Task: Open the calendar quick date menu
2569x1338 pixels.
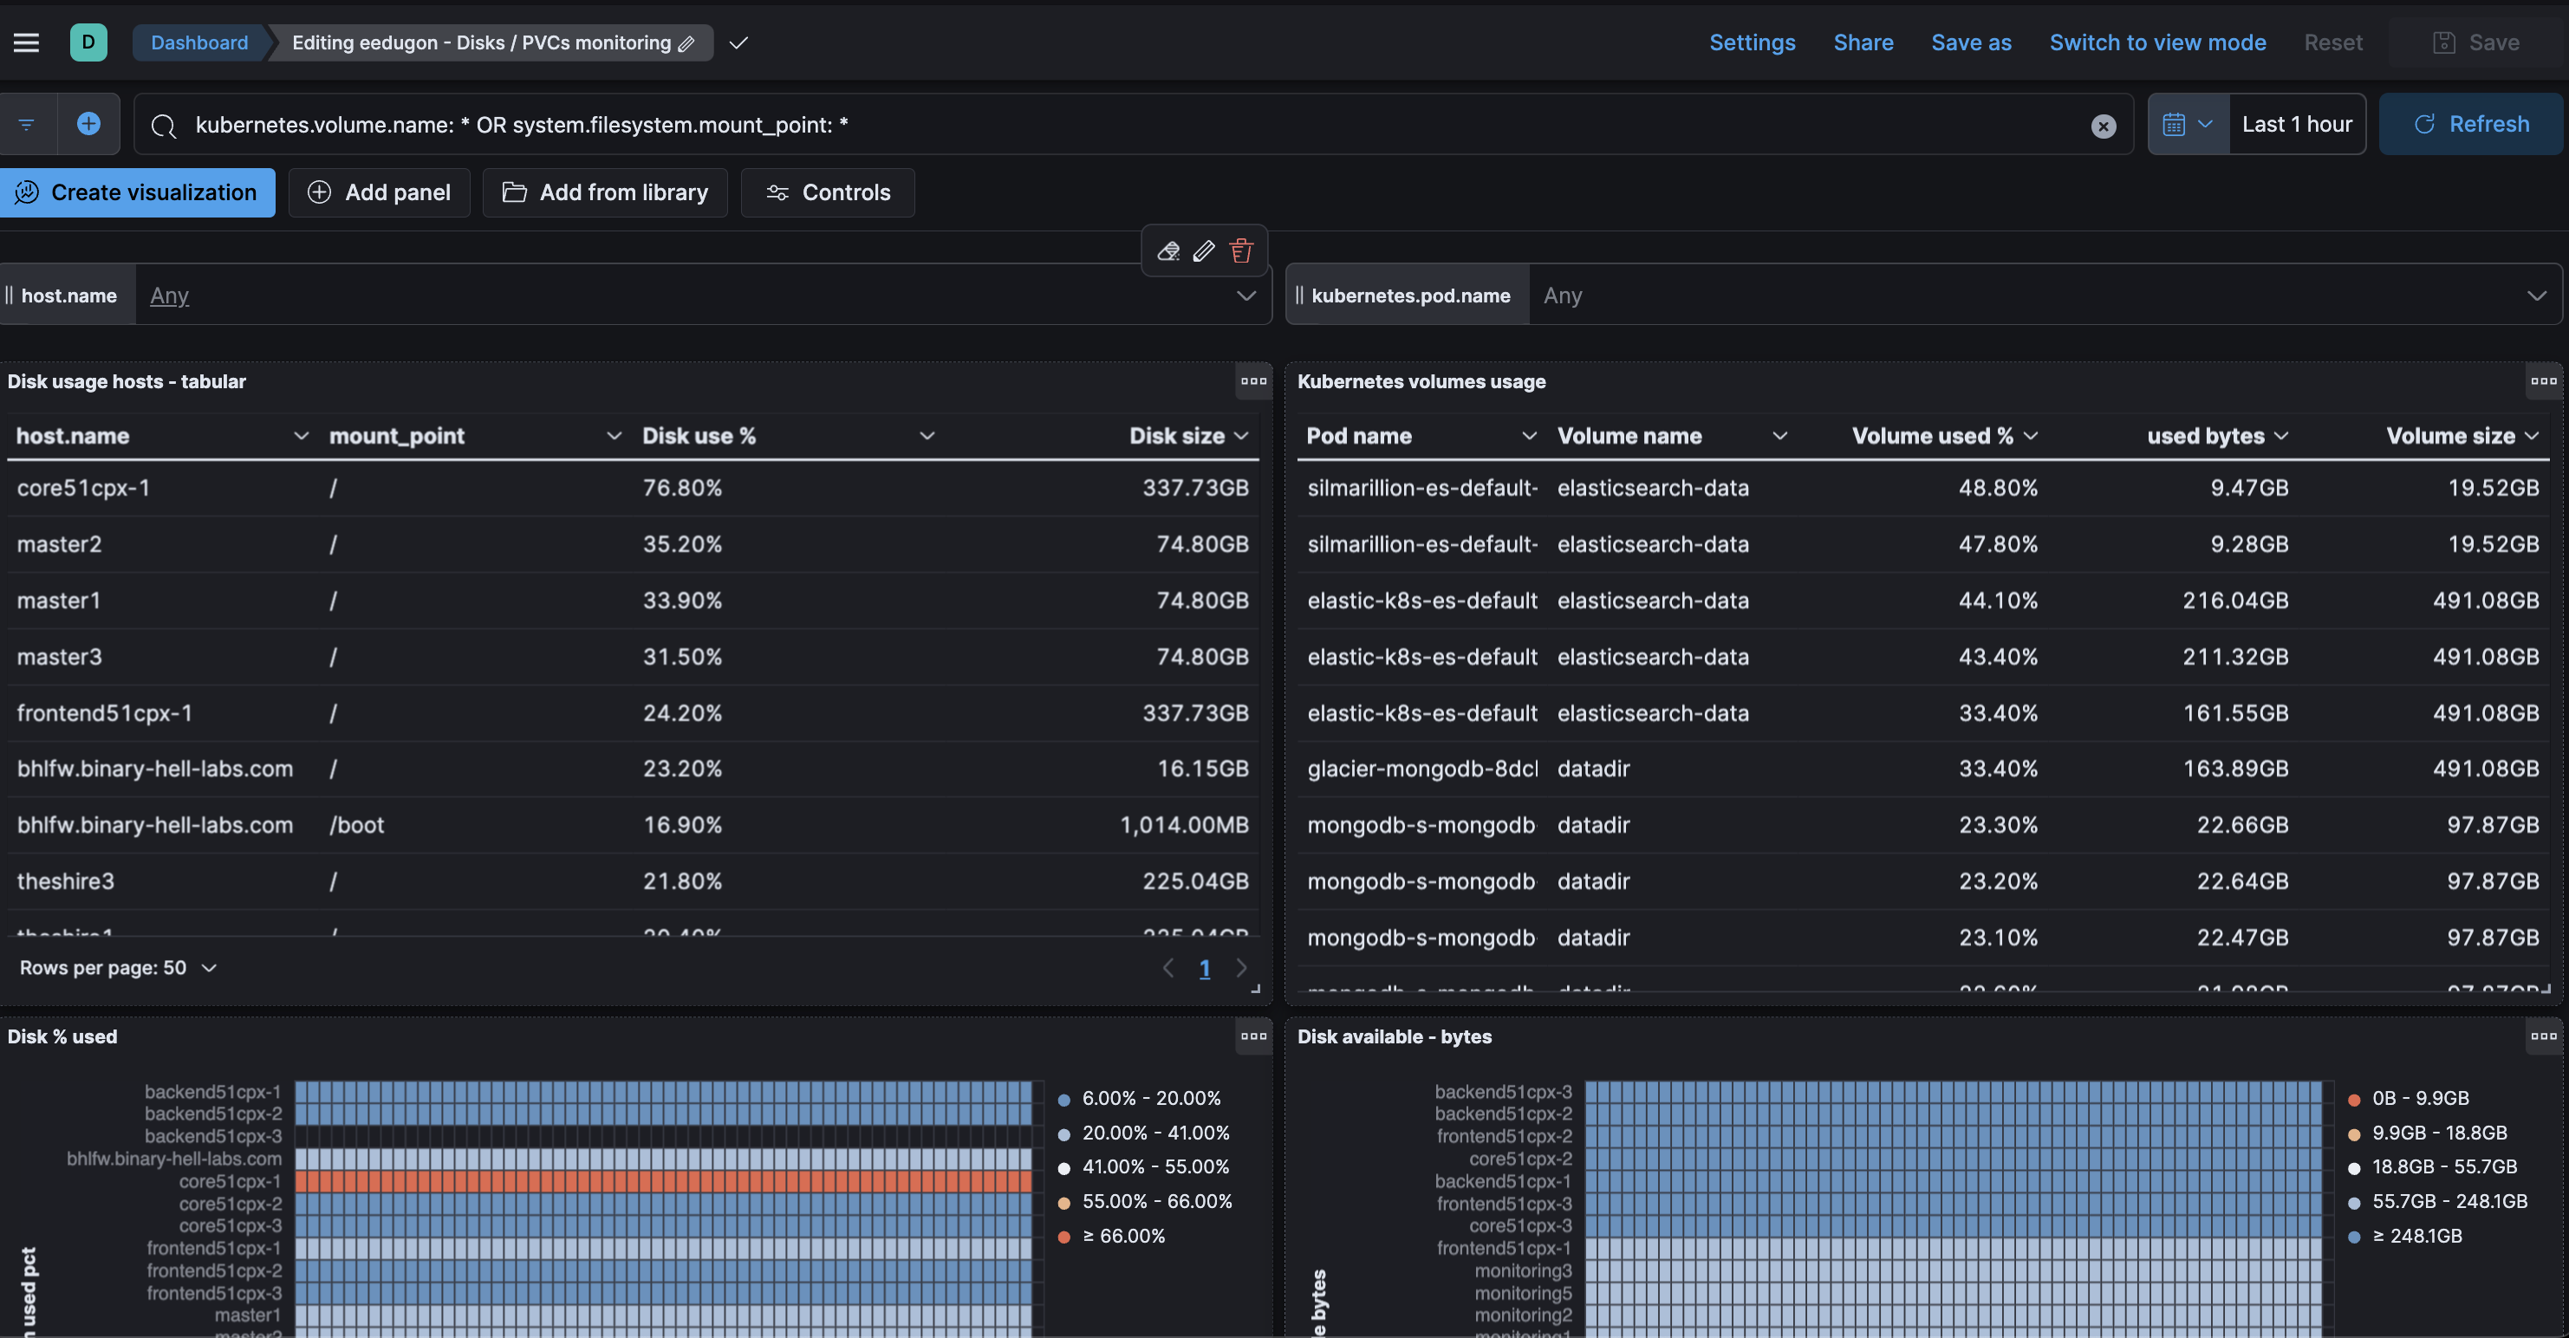Action: pos(2189,125)
